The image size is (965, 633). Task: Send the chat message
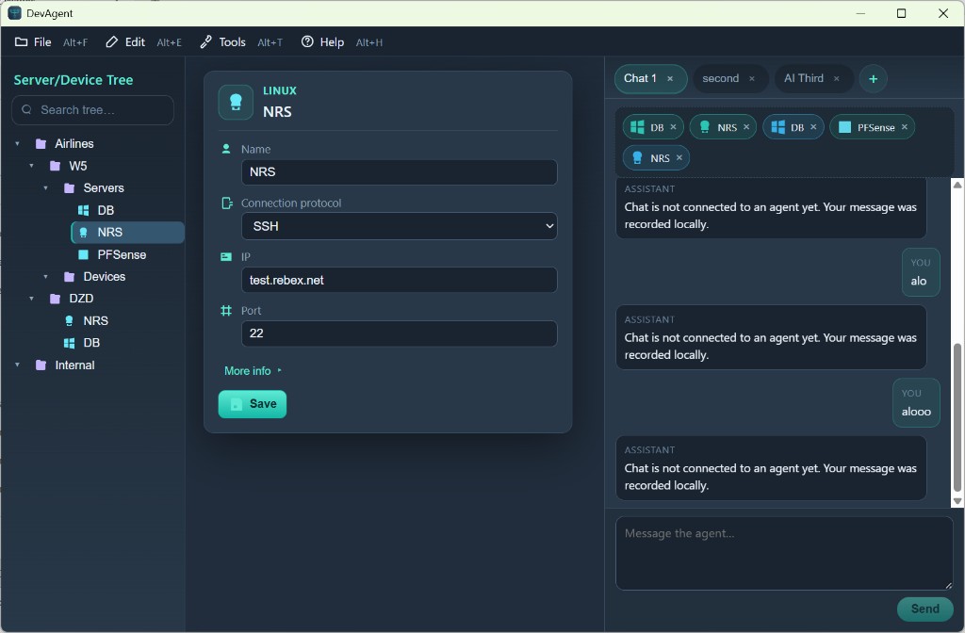pos(924,609)
